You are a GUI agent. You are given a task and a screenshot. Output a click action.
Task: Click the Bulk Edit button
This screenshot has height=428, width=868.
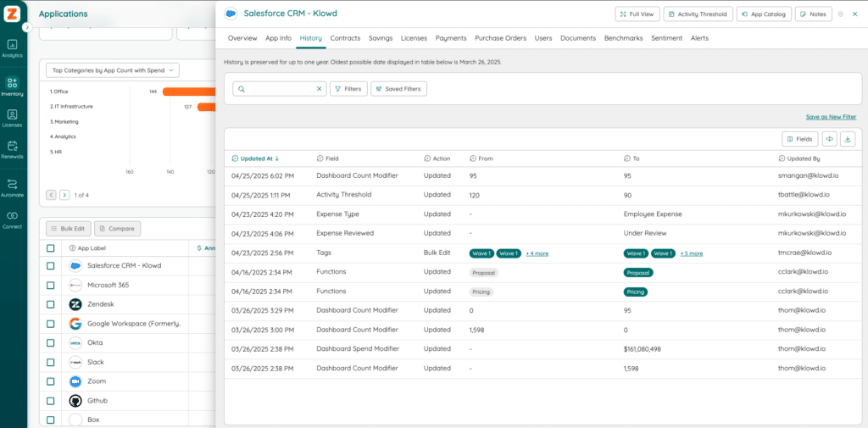(x=68, y=228)
